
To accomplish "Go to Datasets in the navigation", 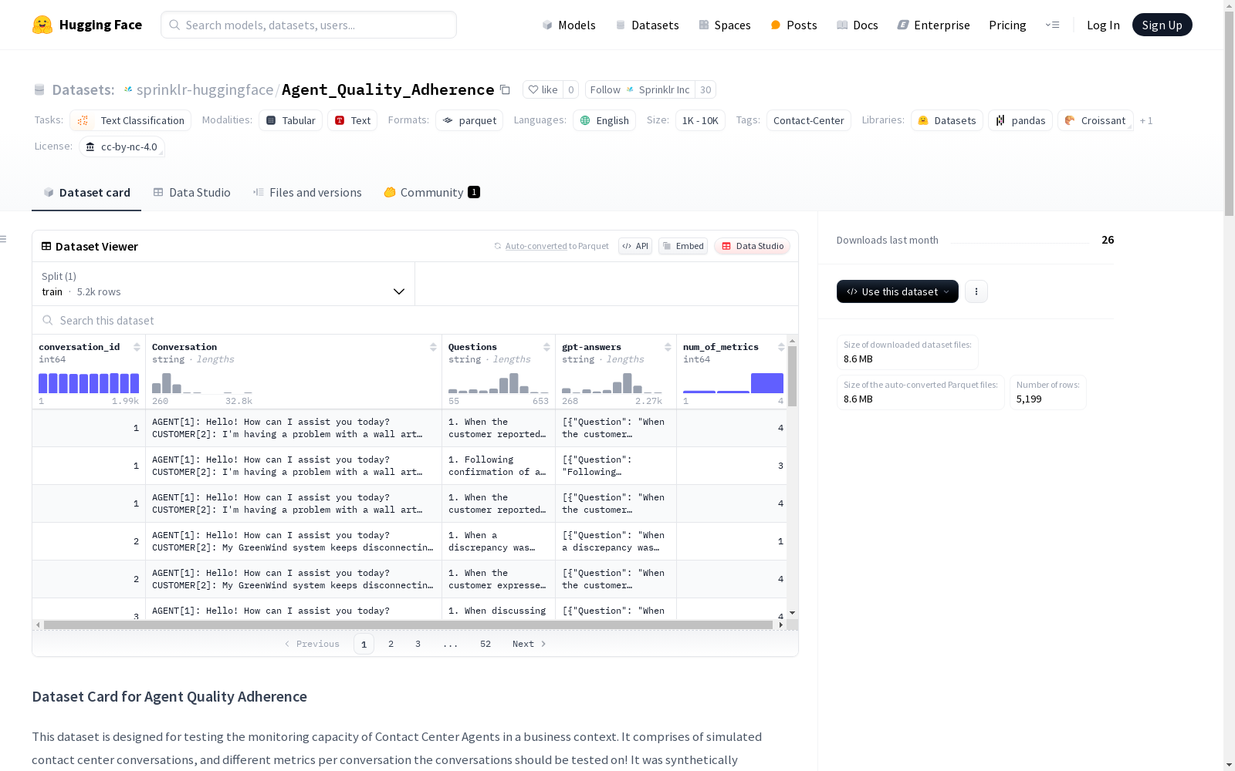I will (x=647, y=25).
